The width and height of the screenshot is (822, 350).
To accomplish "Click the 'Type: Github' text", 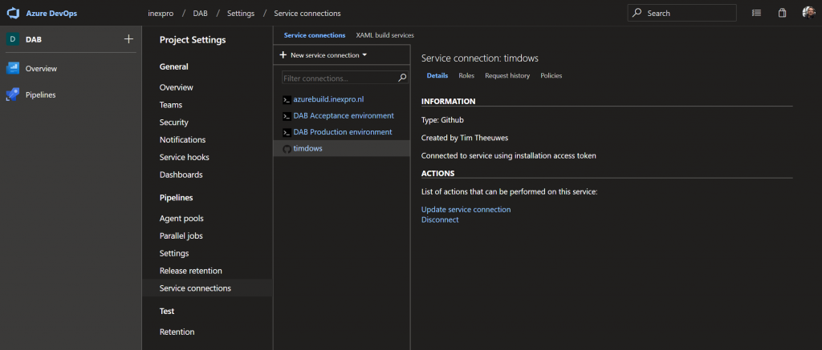I will pyautogui.click(x=442, y=120).
